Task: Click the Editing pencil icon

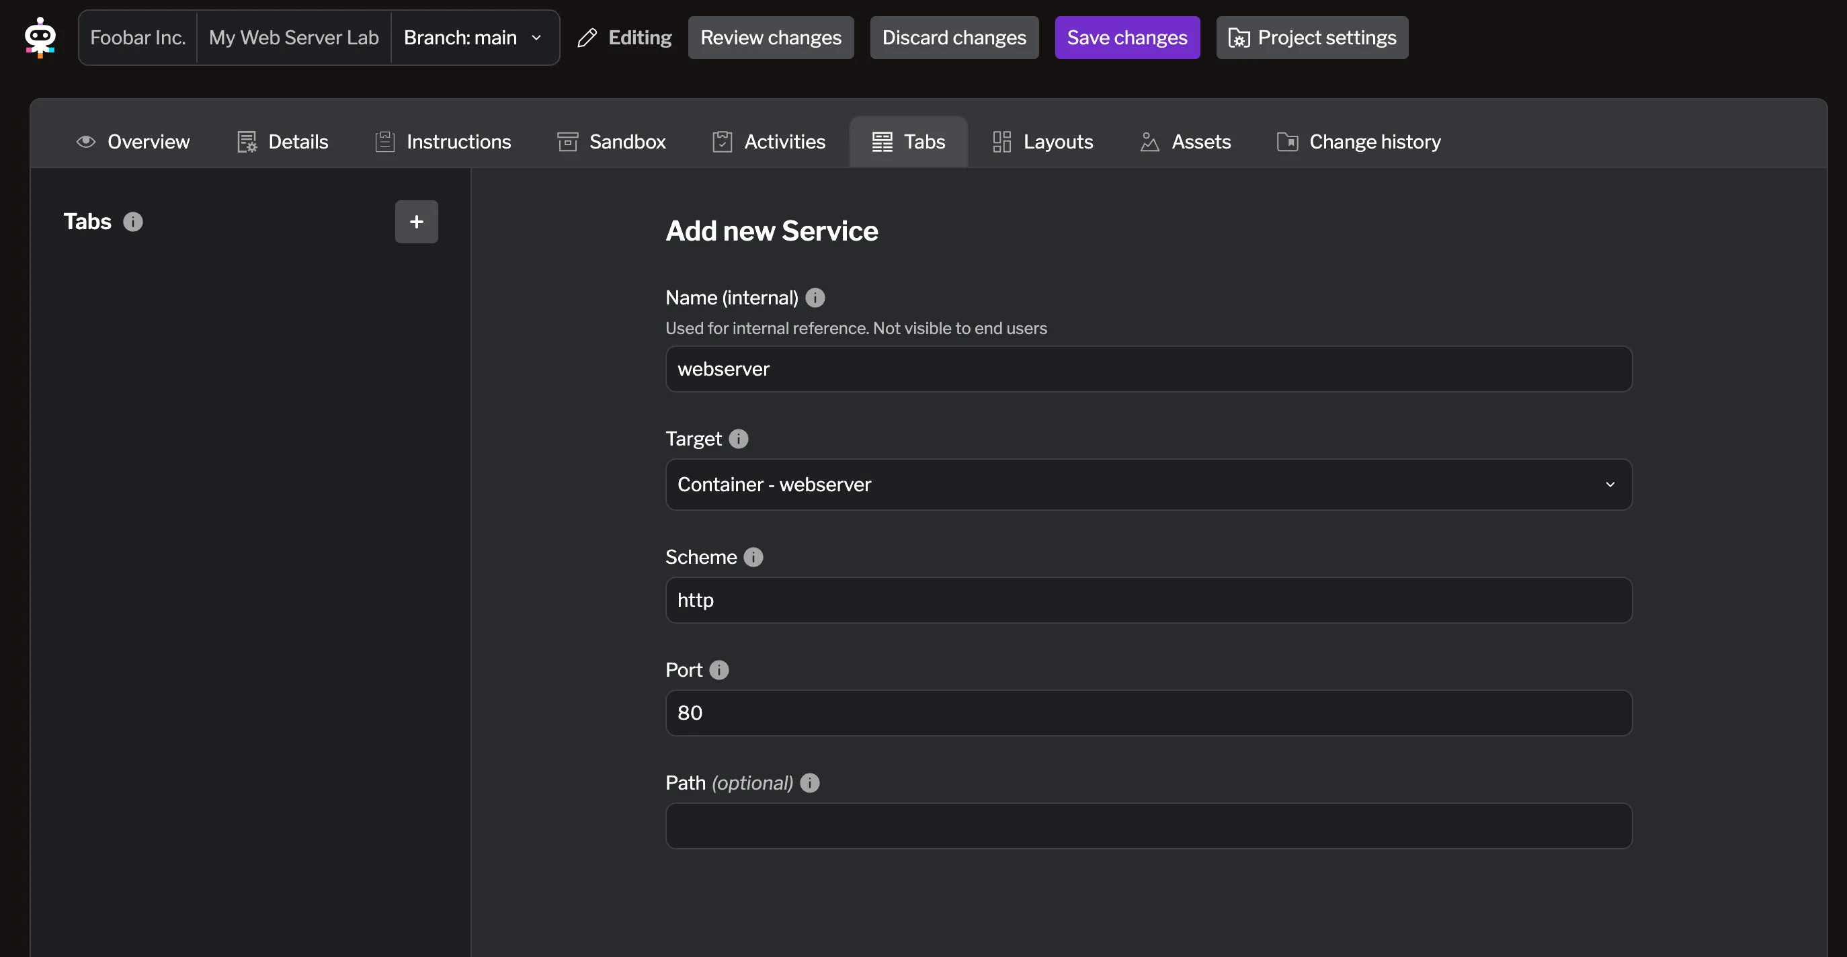Action: [588, 37]
